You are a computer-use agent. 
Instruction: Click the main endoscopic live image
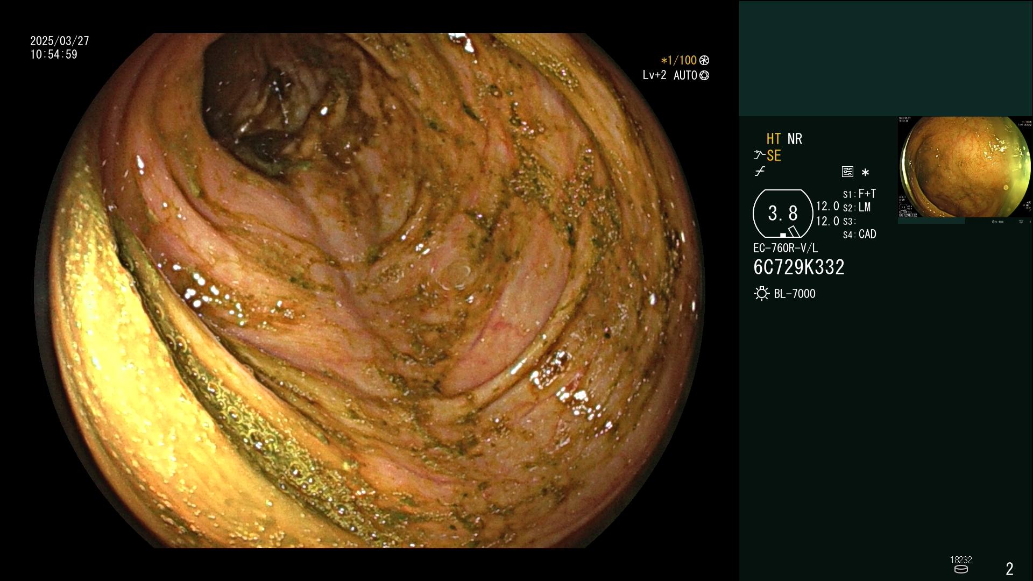pyautogui.click(x=369, y=290)
